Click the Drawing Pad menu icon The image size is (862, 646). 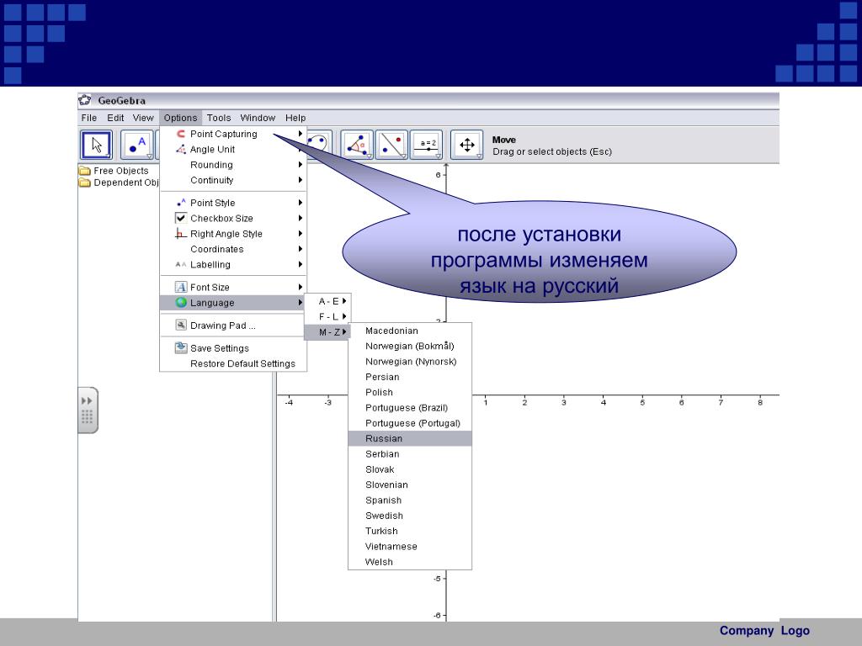181,325
